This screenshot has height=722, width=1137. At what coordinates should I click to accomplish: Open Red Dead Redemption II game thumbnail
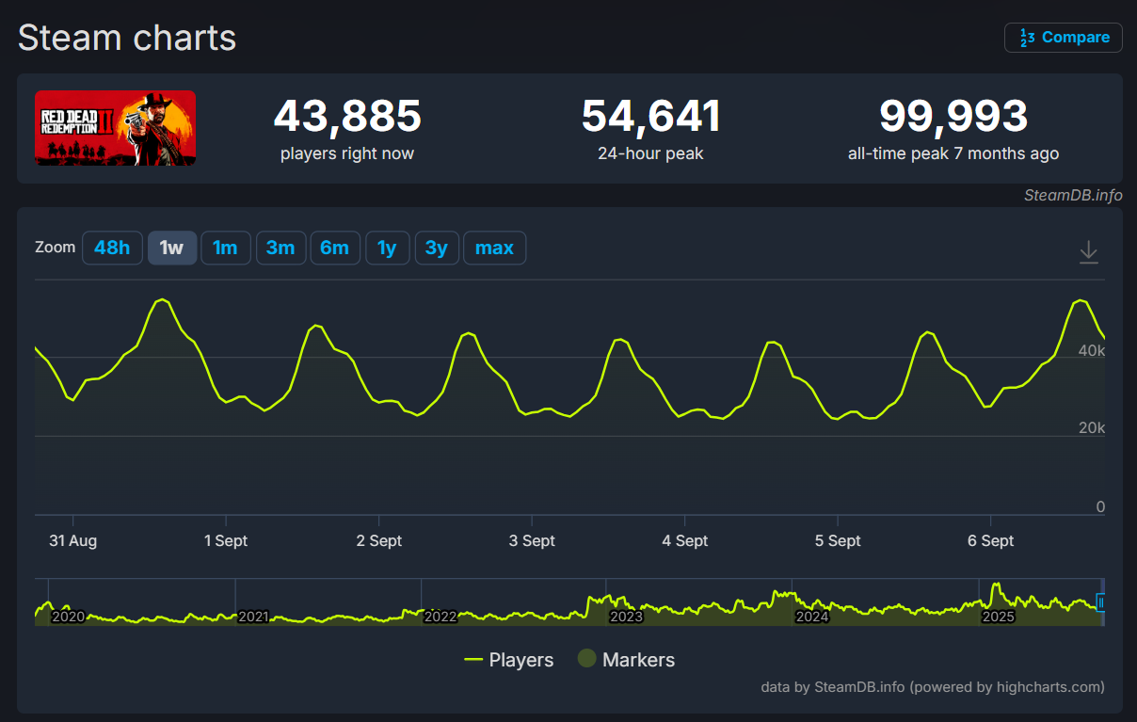[x=115, y=128]
